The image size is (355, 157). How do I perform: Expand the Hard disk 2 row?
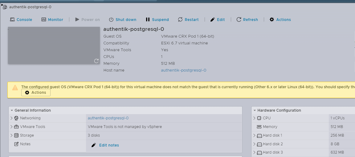click(254, 144)
